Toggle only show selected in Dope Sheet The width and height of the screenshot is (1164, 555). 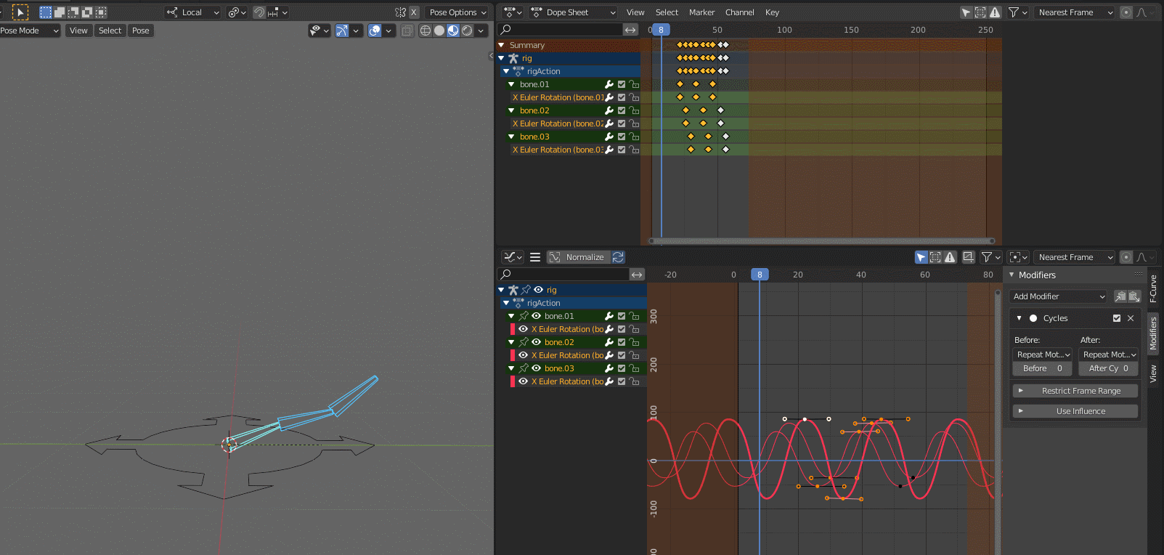pyautogui.click(x=966, y=12)
